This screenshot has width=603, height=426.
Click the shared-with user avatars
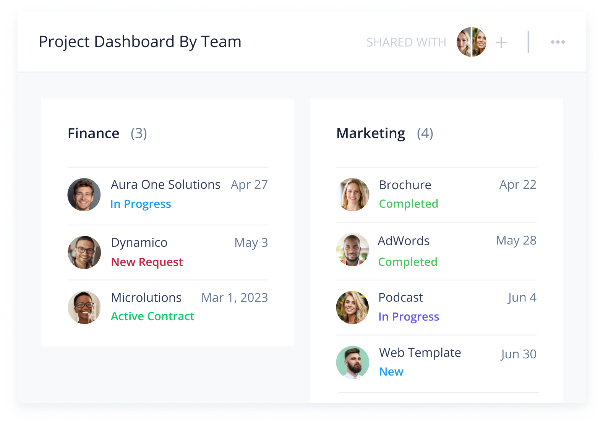pyautogui.click(x=472, y=42)
